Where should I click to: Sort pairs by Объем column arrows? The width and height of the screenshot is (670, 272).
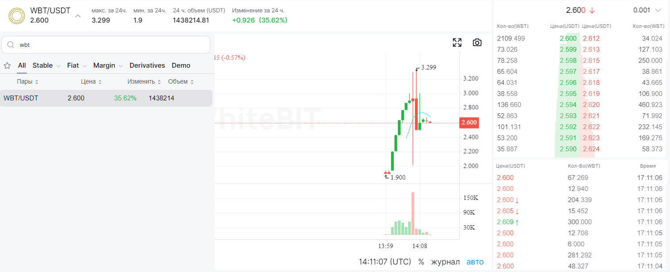coord(192,82)
